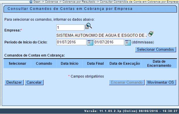Click the (dd/mm/aaaa) format hint
179x114 pixels.
click(x=143, y=42)
